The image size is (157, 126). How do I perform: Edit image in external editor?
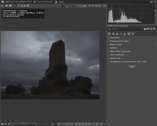click(9, 124)
